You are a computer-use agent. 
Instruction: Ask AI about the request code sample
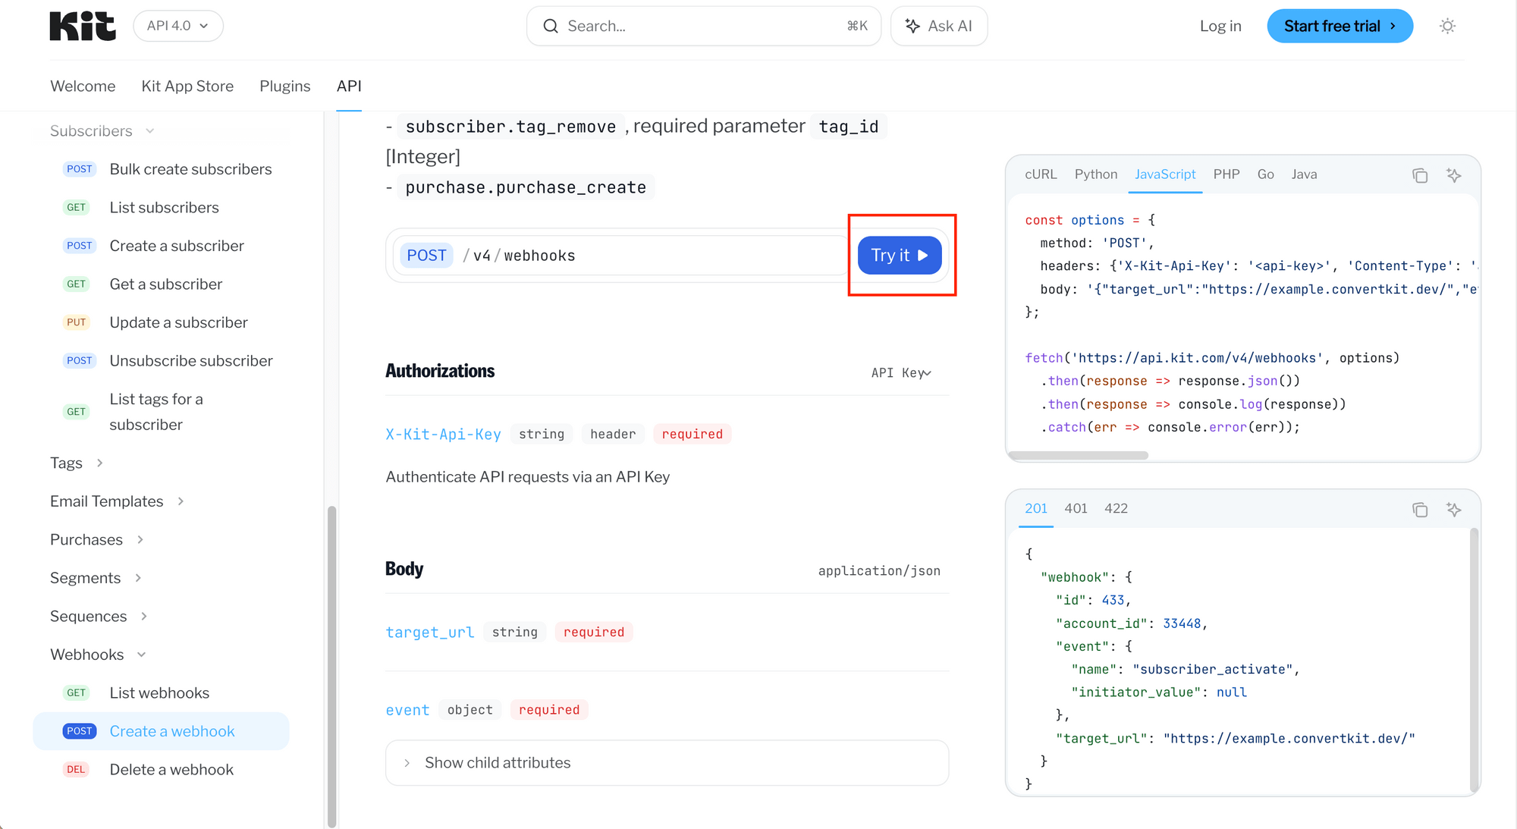click(x=1453, y=175)
